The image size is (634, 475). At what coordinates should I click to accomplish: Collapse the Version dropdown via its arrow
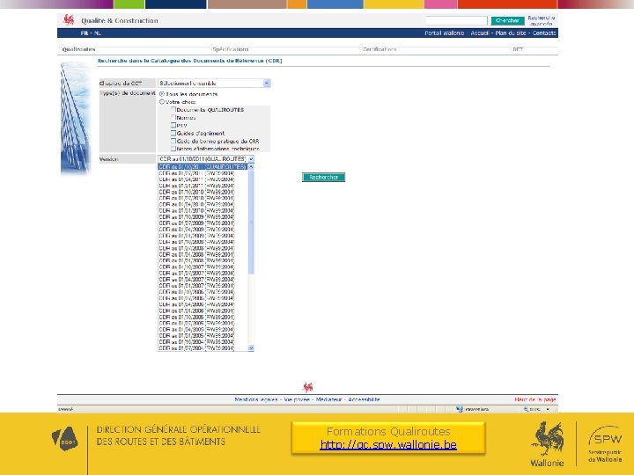pos(251,159)
